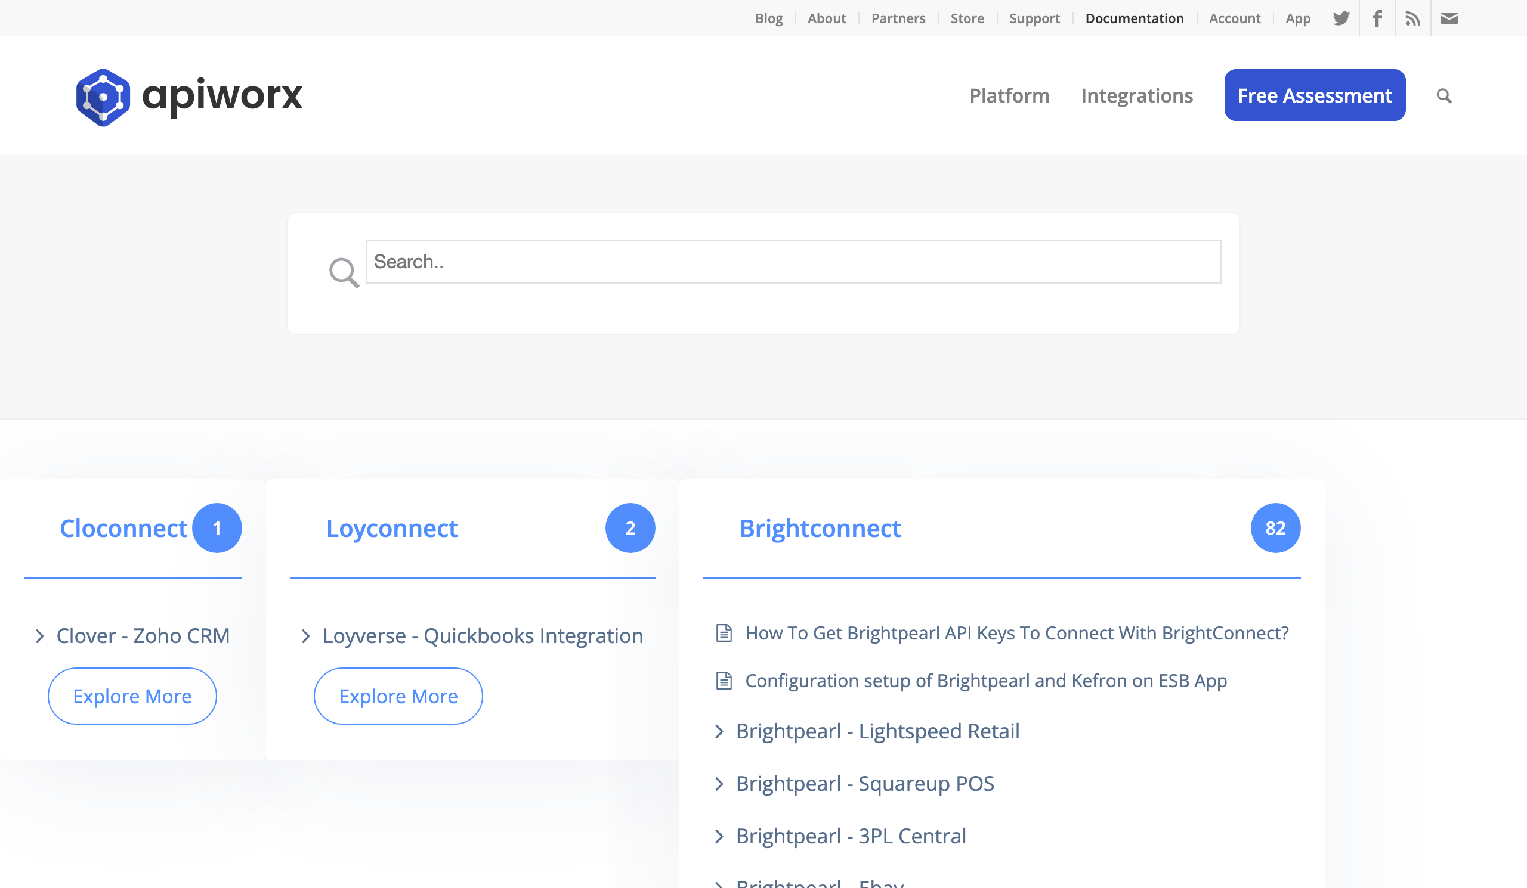
Task: Expand Brightpearl - 3PL Central chevron
Action: coord(719,836)
